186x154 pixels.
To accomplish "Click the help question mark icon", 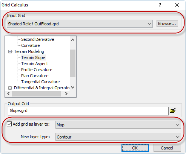I will point(160,5).
